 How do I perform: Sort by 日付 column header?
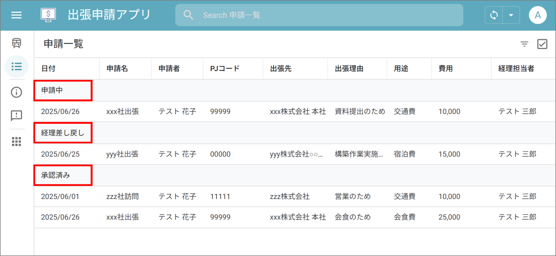click(x=48, y=69)
